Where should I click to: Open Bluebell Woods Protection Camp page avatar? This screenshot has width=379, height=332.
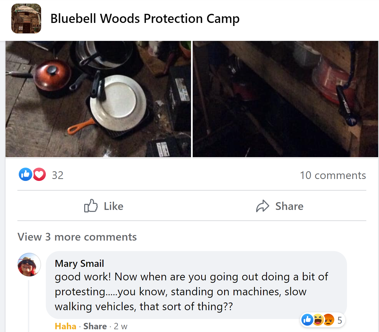coord(26,19)
